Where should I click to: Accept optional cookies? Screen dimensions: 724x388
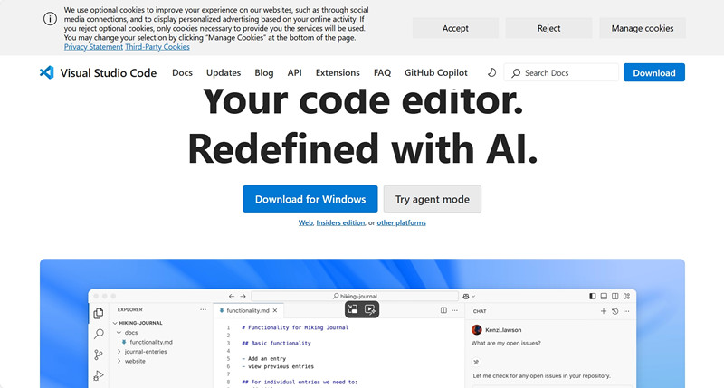[455, 28]
